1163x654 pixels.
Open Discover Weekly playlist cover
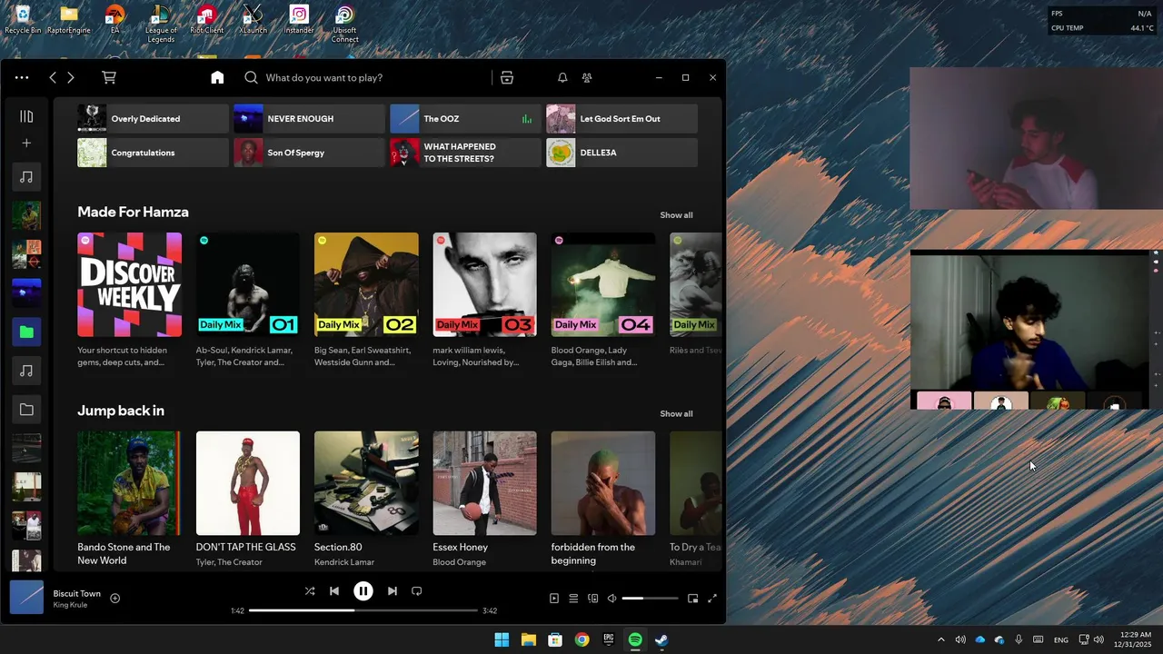coord(129,284)
